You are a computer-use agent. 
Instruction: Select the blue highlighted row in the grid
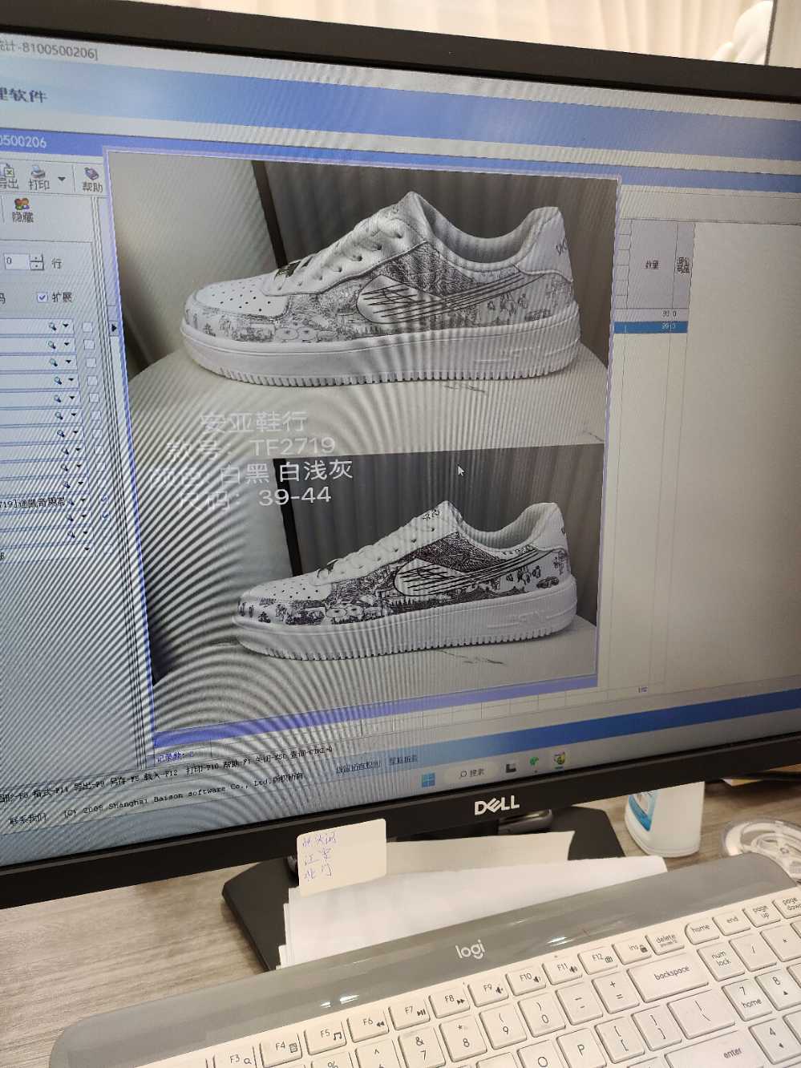pos(649,326)
